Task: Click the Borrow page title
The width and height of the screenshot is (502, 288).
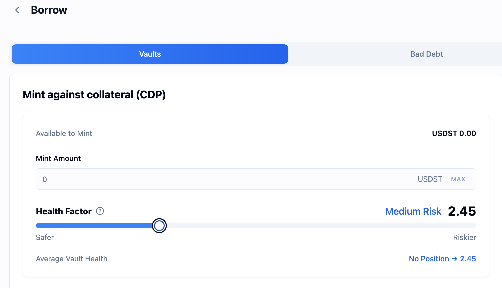Action: coord(49,10)
